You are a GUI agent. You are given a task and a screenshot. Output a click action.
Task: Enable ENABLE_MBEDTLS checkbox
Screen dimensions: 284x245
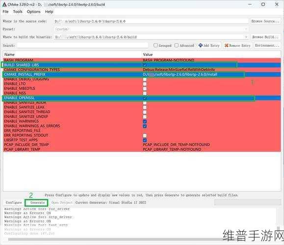(145, 89)
